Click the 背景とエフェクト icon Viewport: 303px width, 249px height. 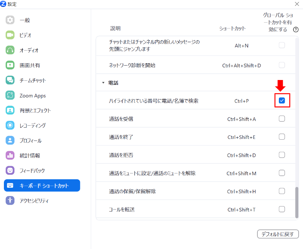pyautogui.click(x=10, y=110)
